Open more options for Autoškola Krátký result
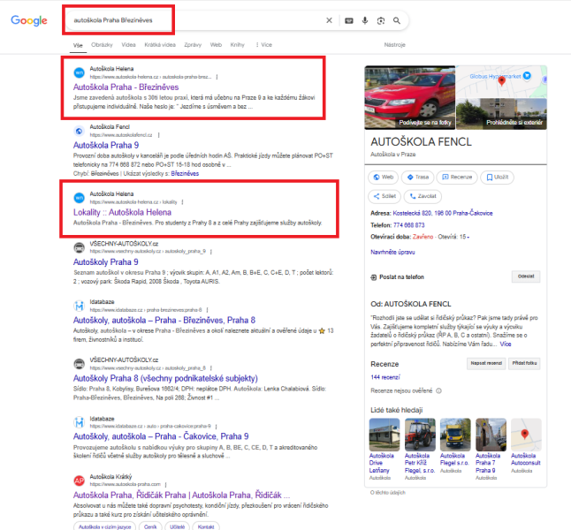The width and height of the screenshot is (571, 530). 165,484
